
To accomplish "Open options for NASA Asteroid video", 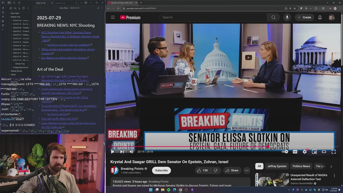I will 334,176.
